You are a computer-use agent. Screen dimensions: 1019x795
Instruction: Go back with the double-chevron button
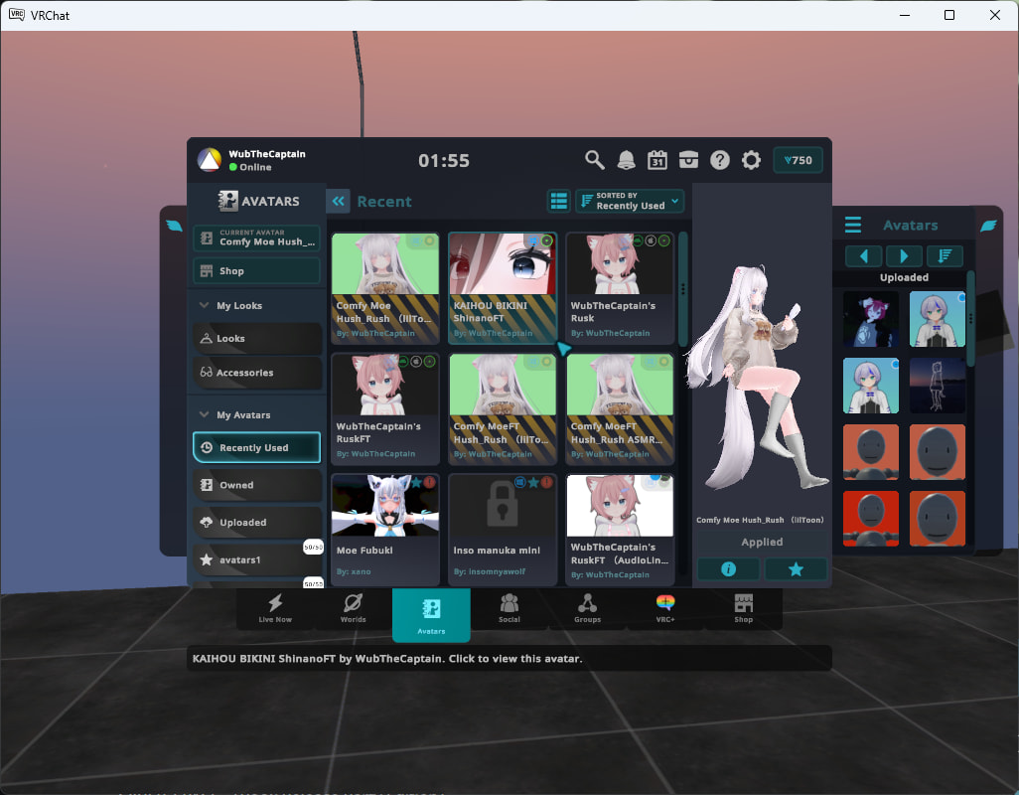tap(338, 202)
